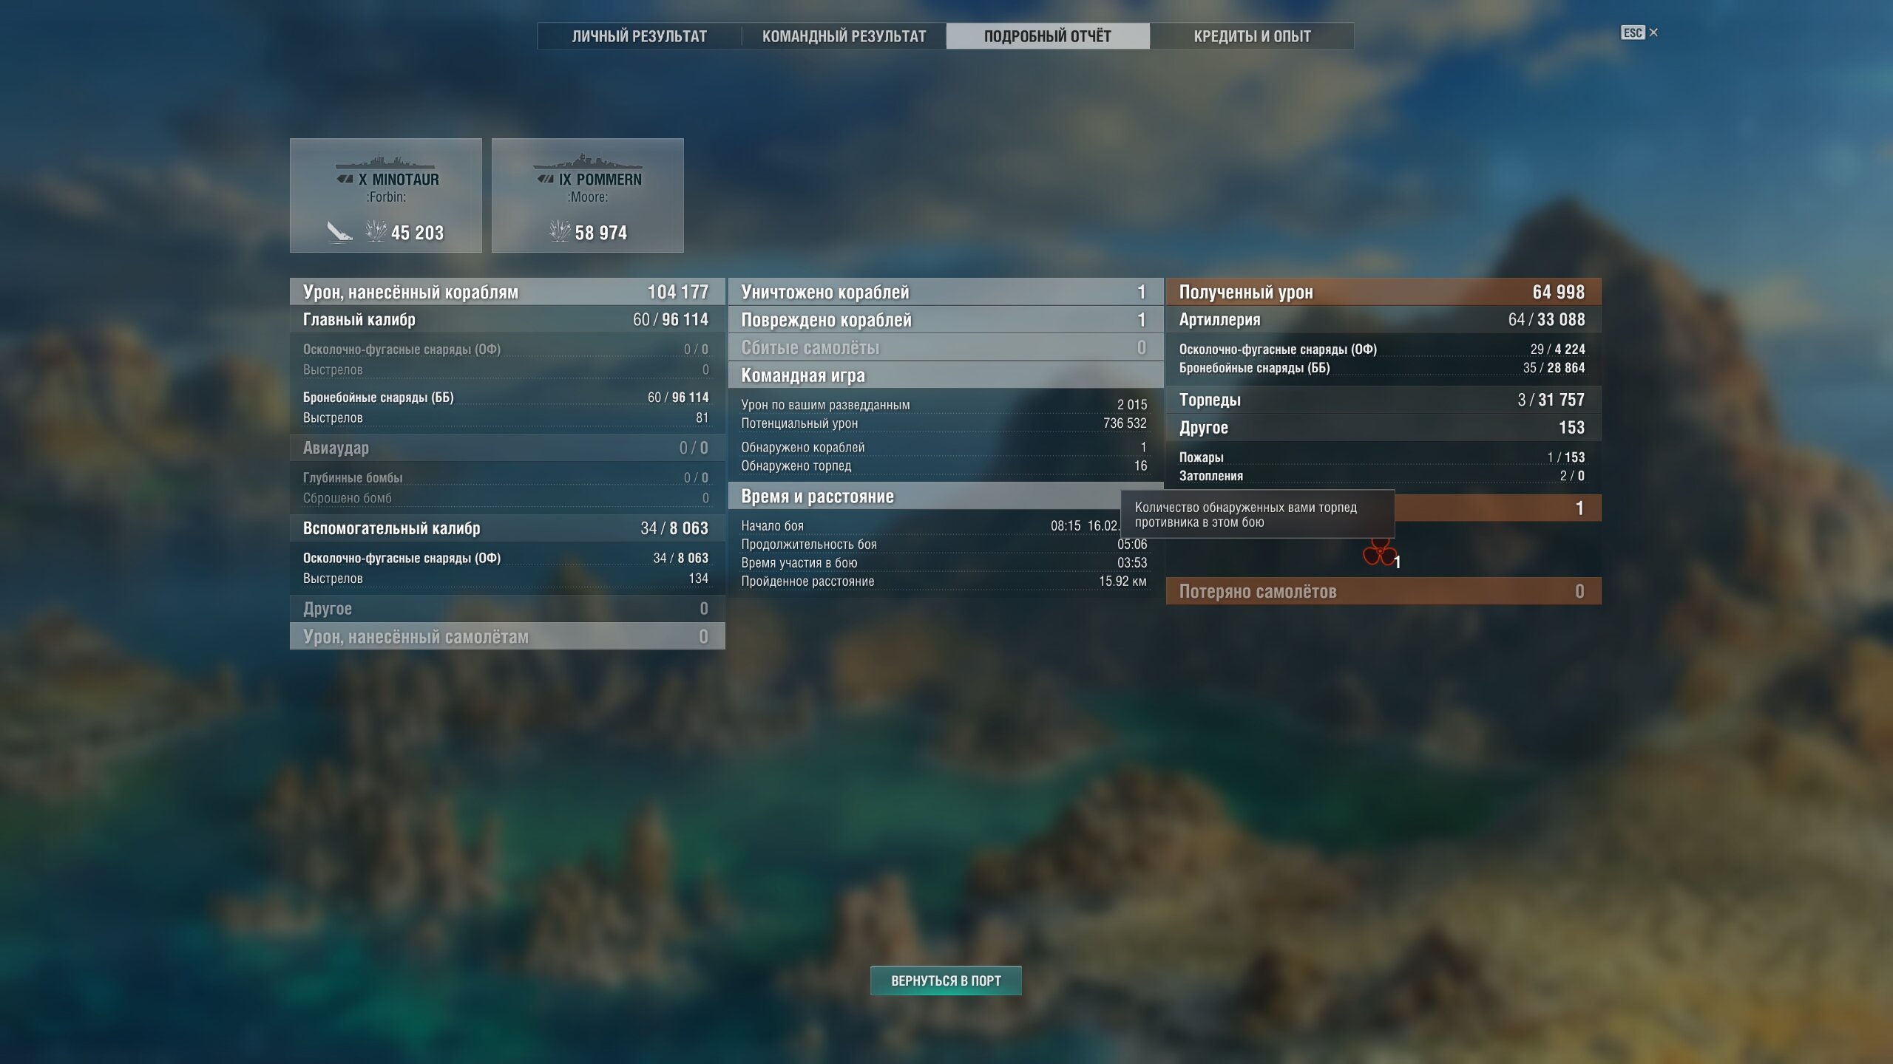Click the Minotaur ship silhouette icon
This screenshot has height=1064, width=1893.
point(385,163)
